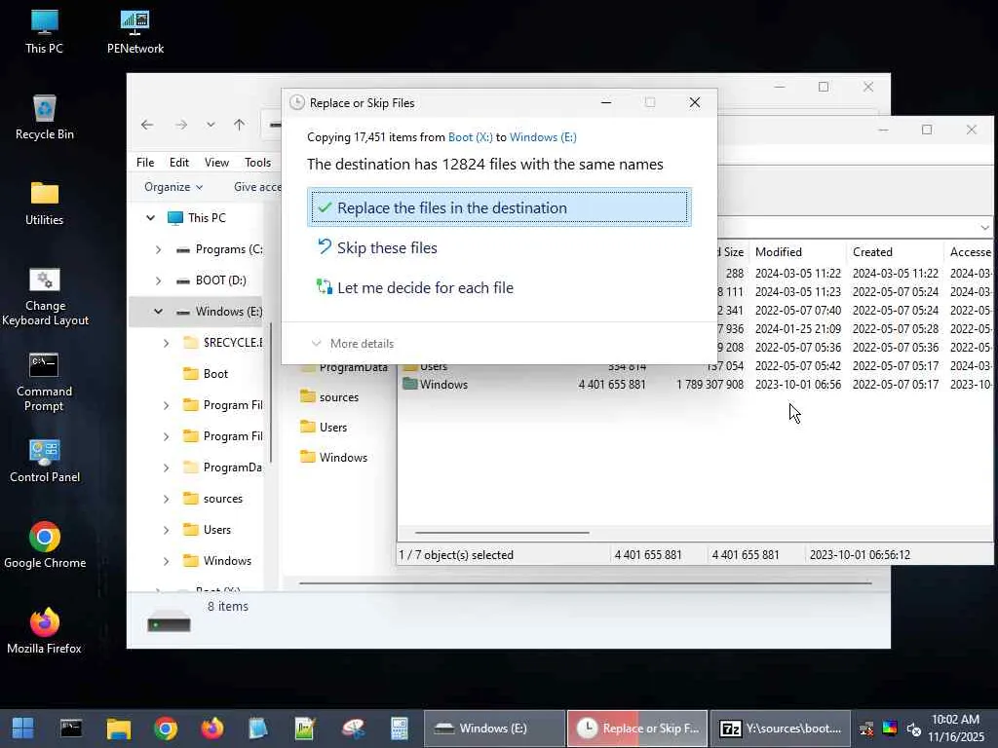Launch Firefox from taskbar
The height and width of the screenshot is (748, 998).
(x=212, y=729)
